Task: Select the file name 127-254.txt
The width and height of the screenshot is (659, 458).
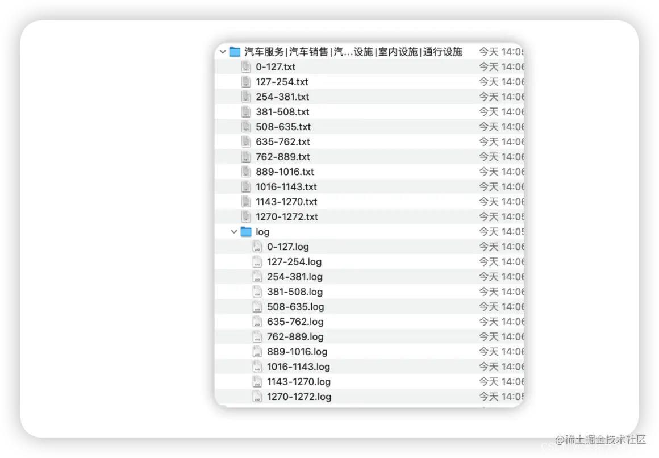Action: [282, 82]
